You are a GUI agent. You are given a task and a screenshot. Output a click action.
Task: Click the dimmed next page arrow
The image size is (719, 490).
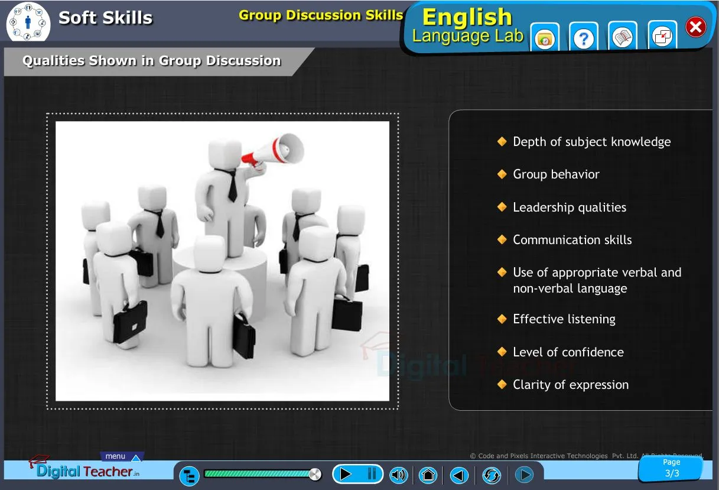click(x=524, y=475)
